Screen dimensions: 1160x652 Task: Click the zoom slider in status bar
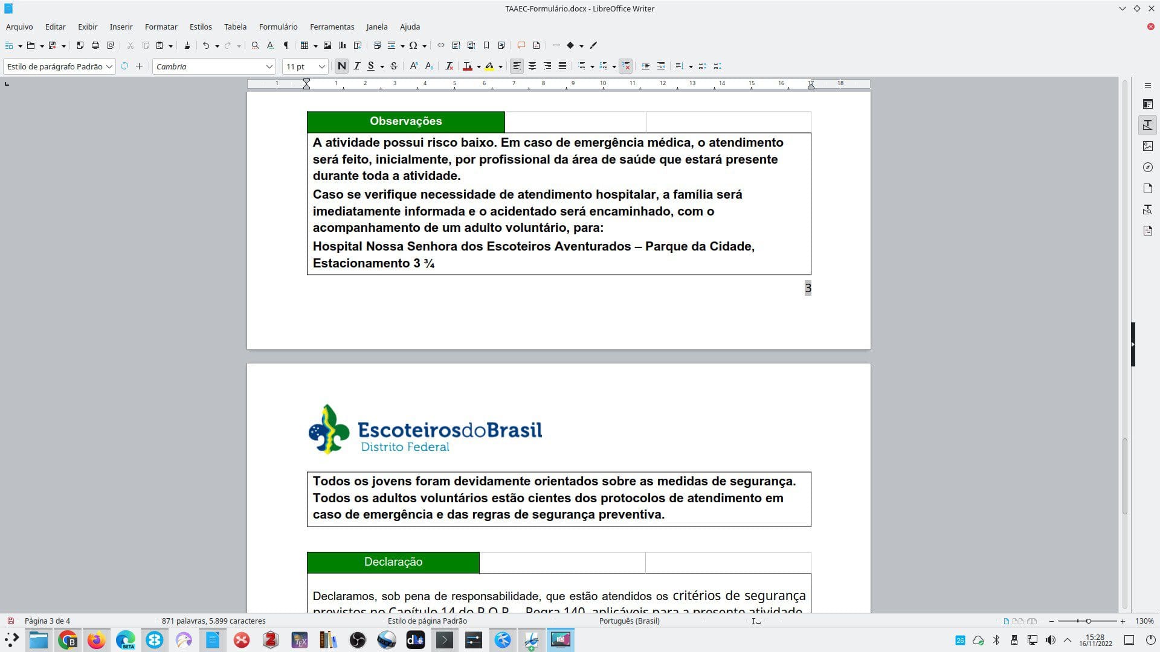tap(1087, 621)
